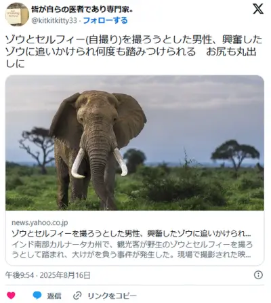The image size is (271, 303).
Task: Open the timestamp 午後9:54 · 2025年8月16日
Action: [x=48, y=275]
